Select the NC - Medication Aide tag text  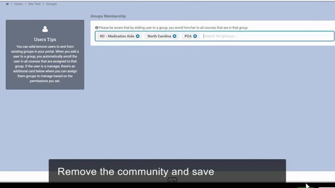117,36
